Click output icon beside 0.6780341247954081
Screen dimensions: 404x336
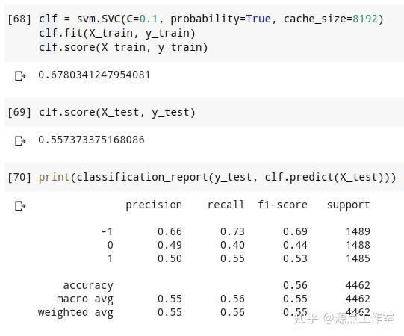(x=20, y=76)
